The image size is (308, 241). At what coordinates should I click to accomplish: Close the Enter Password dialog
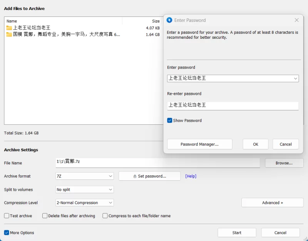tap(296, 20)
